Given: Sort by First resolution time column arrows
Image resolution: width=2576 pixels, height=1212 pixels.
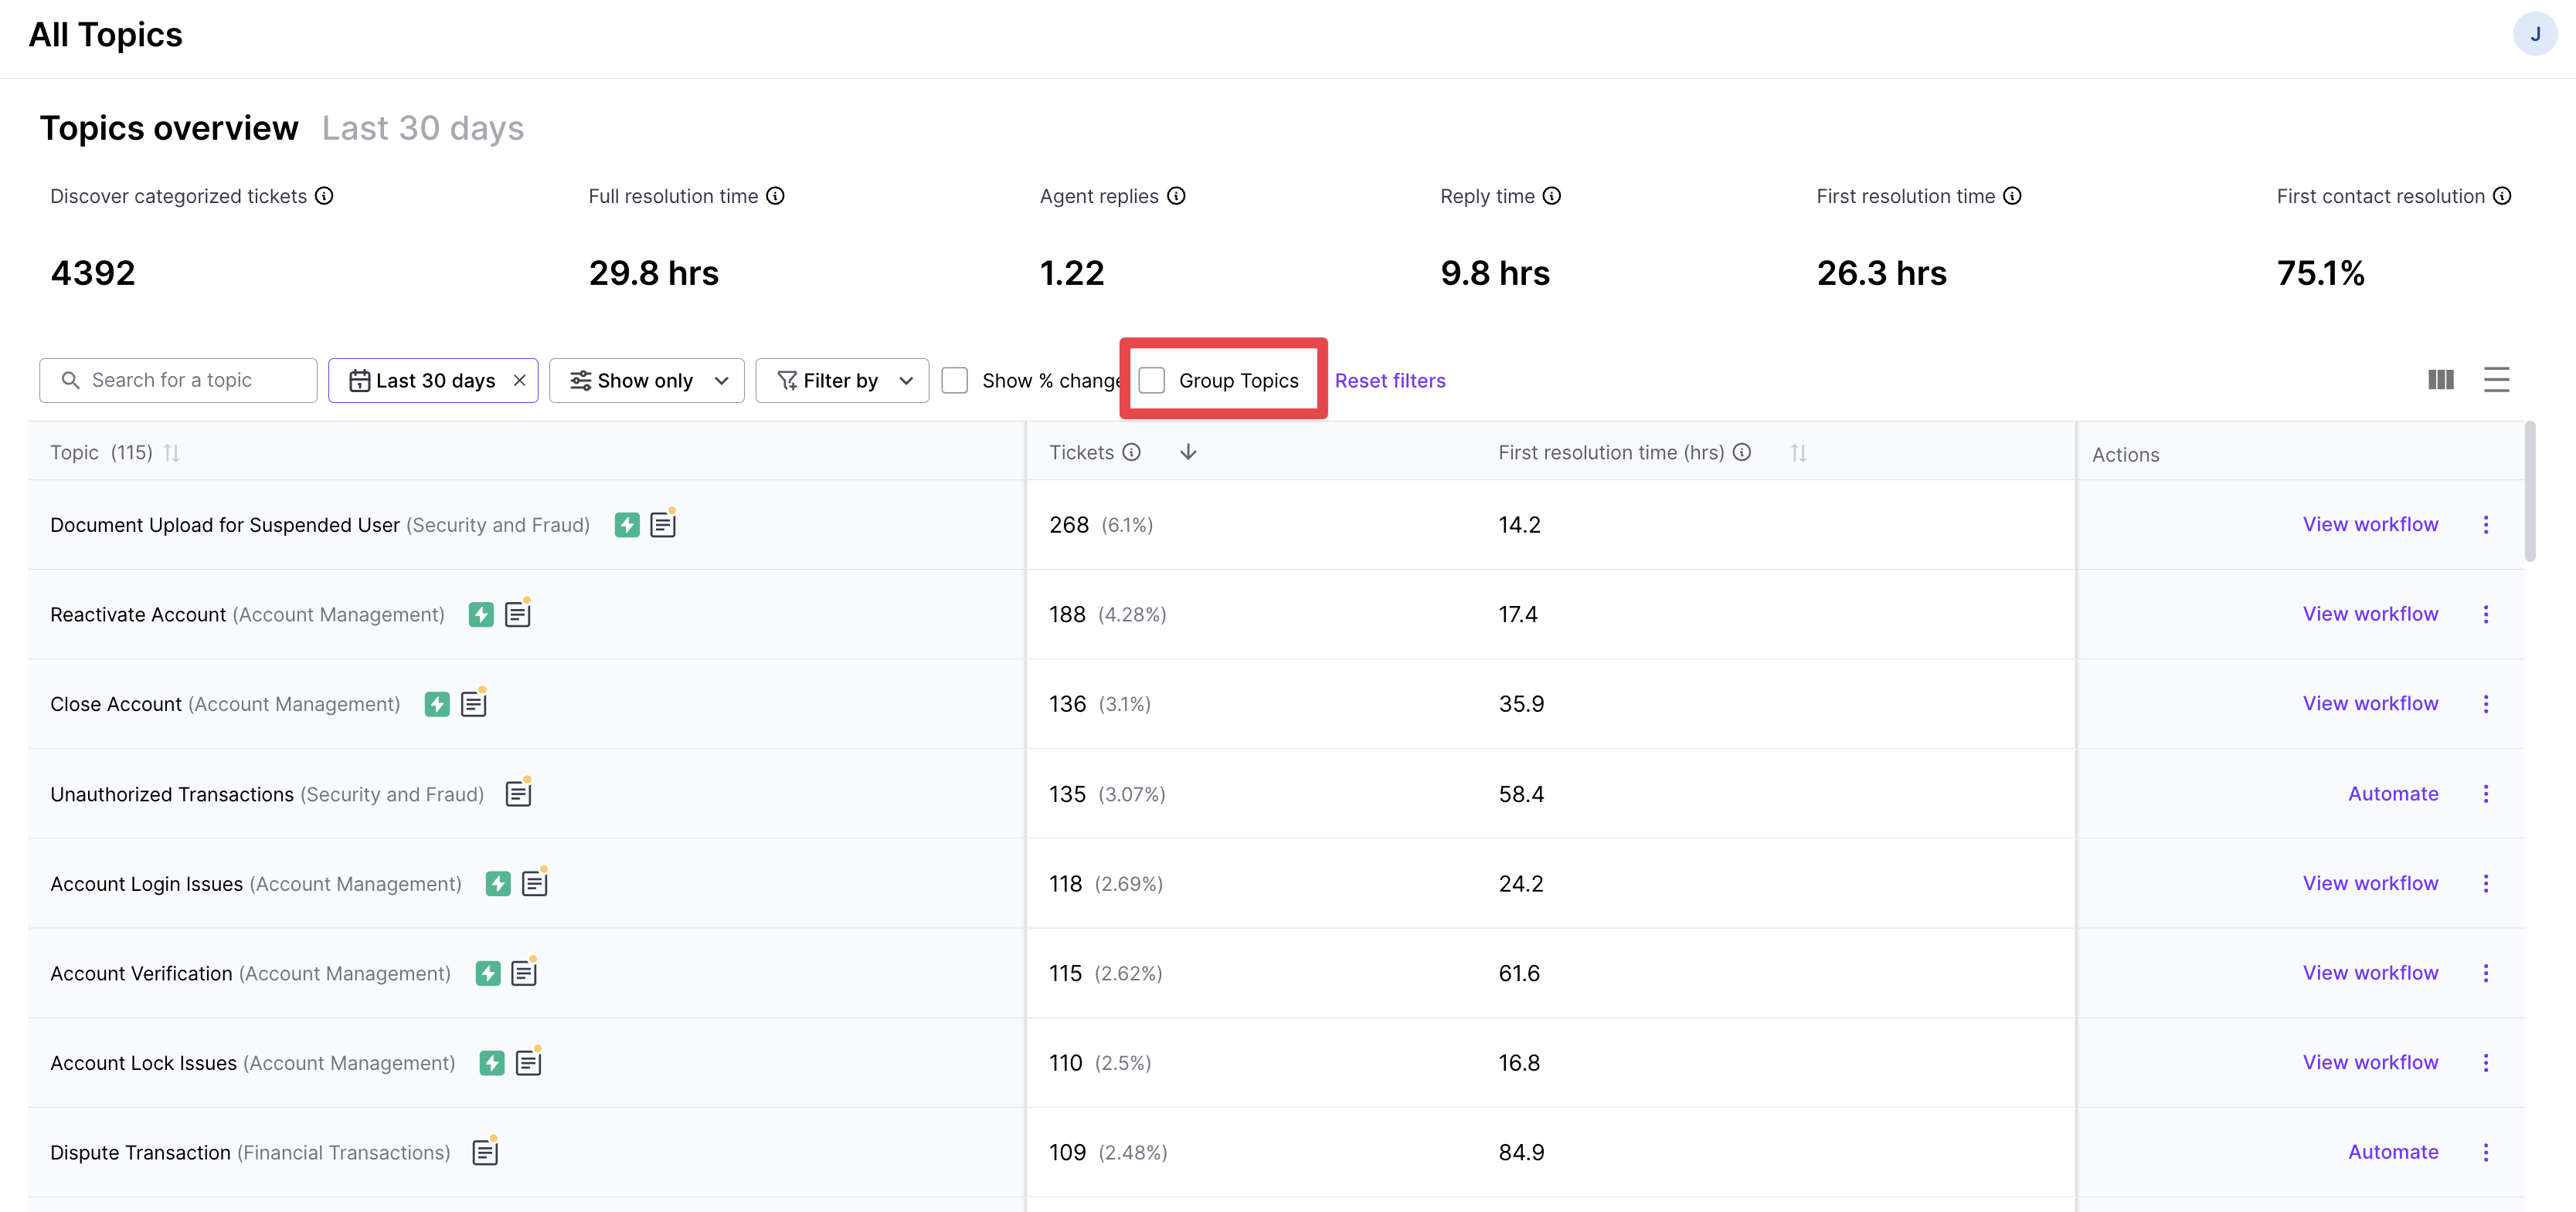Looking at the screenshot, I should pos(1798,452).
